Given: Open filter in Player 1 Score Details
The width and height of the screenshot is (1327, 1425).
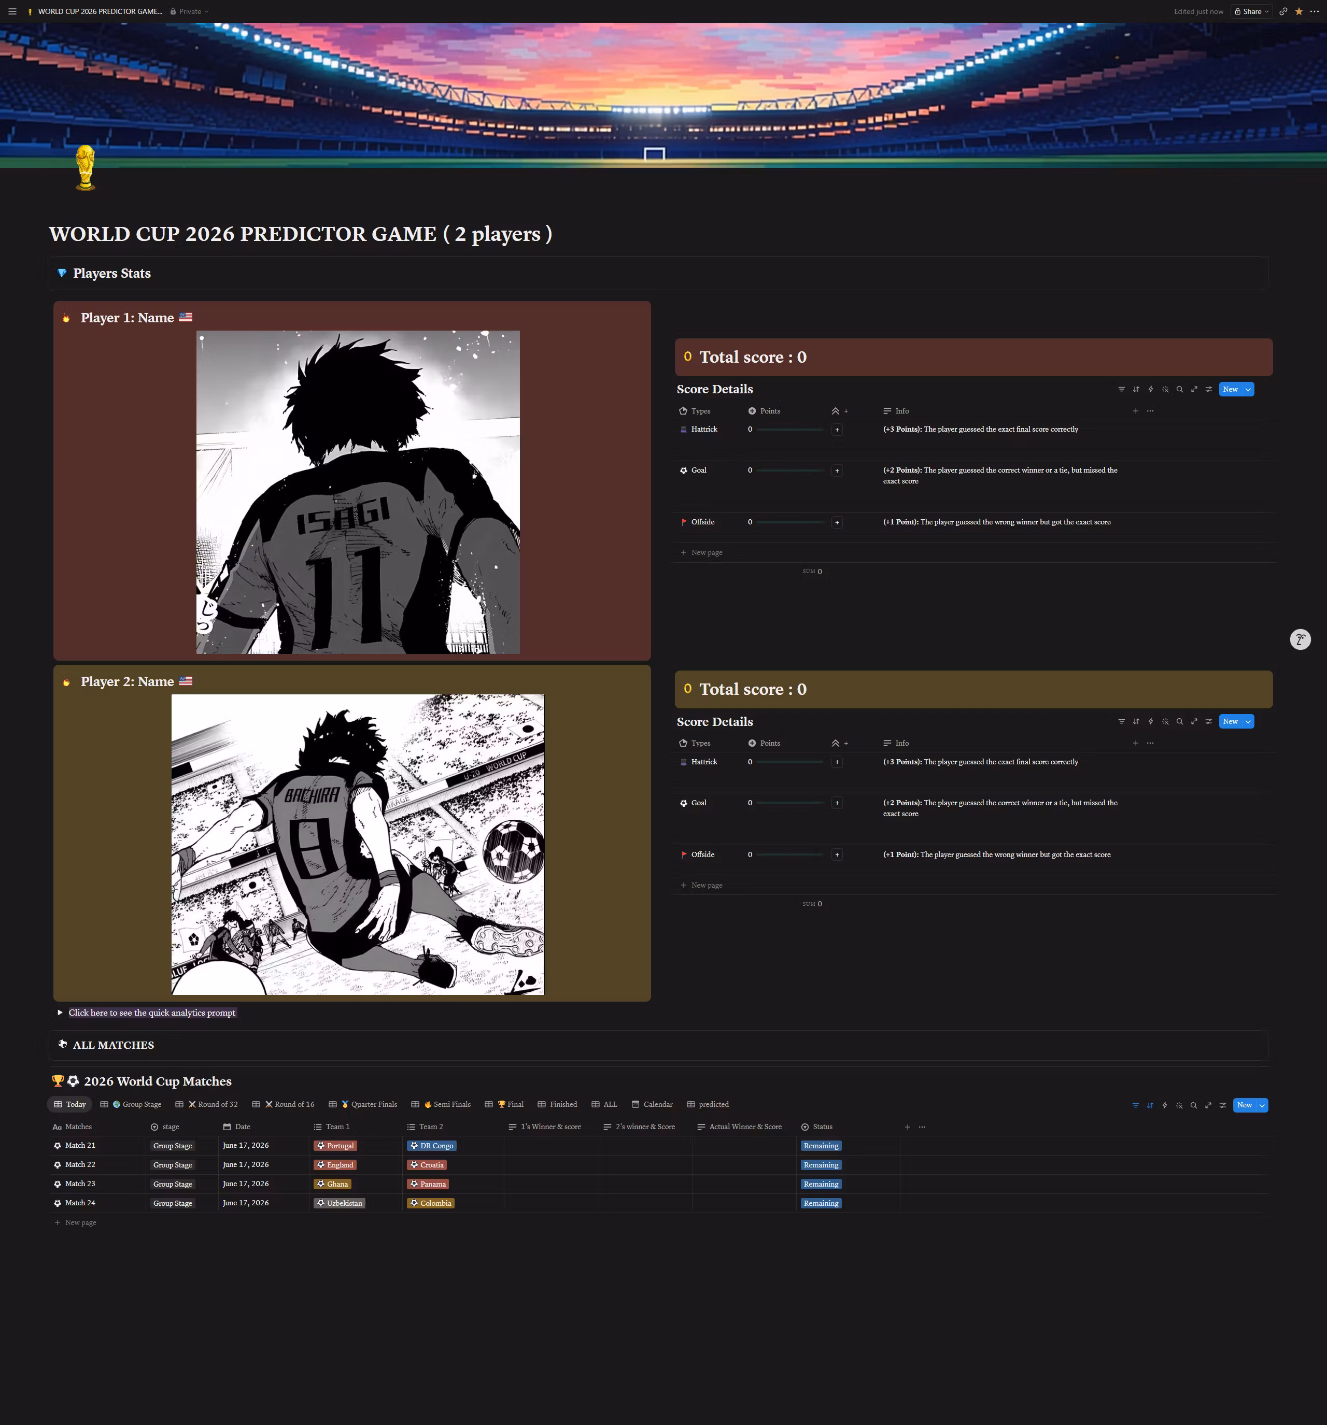Looking at the screenshot, I should tap(1121, 389).
